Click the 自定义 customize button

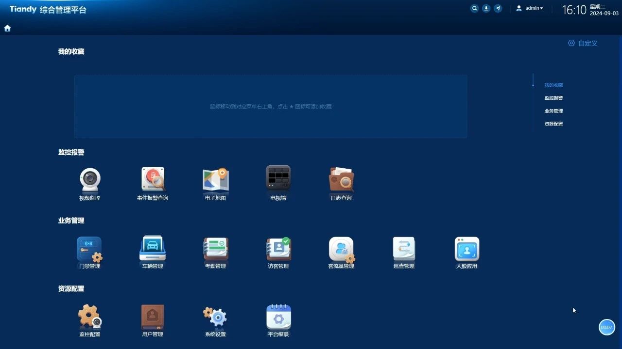click(x=583, y=43)
